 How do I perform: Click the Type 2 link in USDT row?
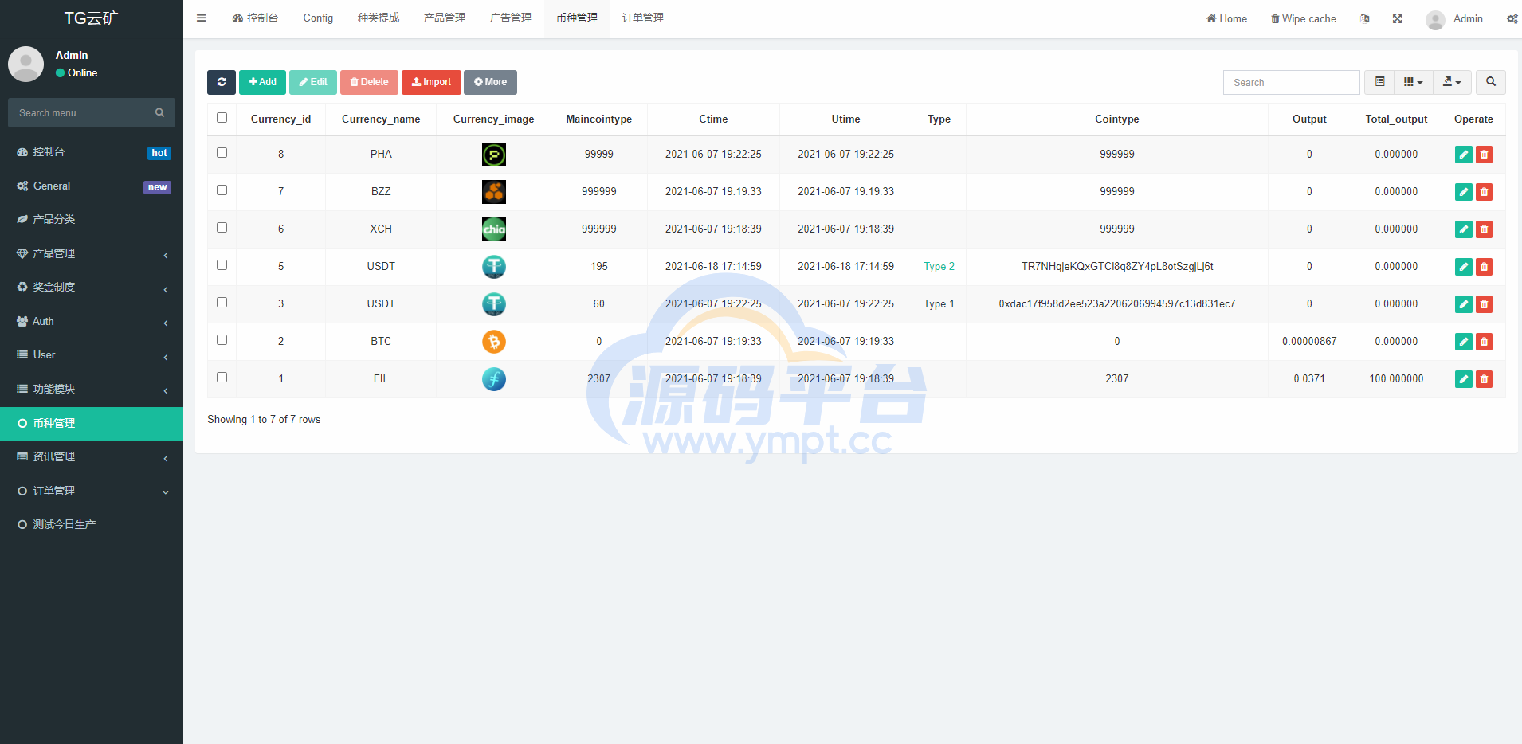[x=939, y=267]
